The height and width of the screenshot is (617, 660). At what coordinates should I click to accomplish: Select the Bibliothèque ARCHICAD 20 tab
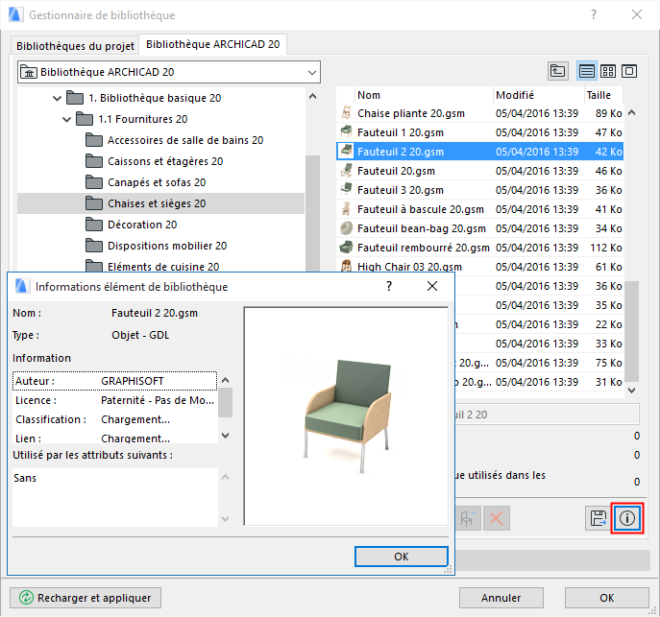point(212,44)
